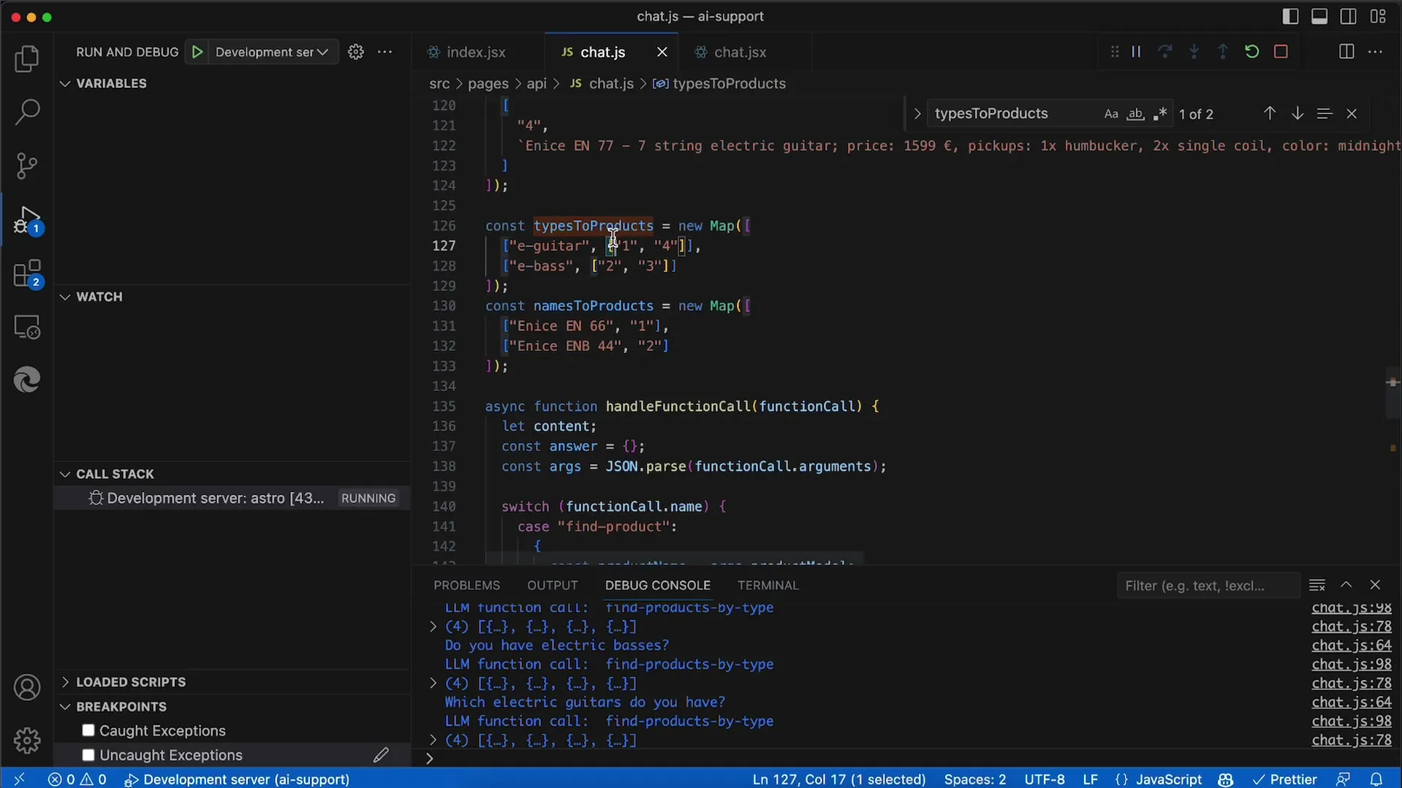1402x788 pixels.
Task: Expand the first (4) array console output
Action: [x=433, y=627]
